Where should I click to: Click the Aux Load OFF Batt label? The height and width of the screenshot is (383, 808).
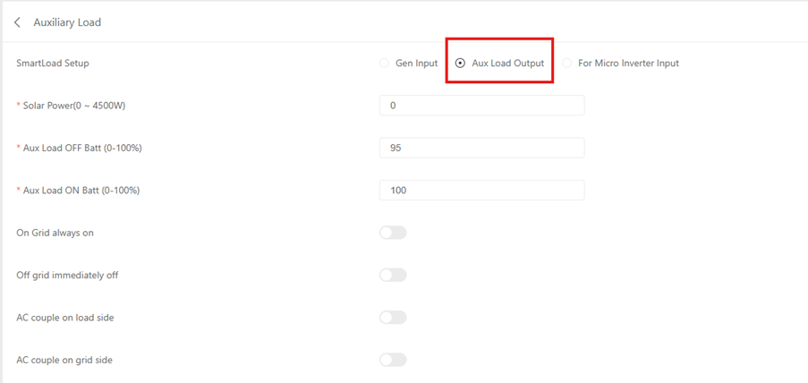(82, 148)
